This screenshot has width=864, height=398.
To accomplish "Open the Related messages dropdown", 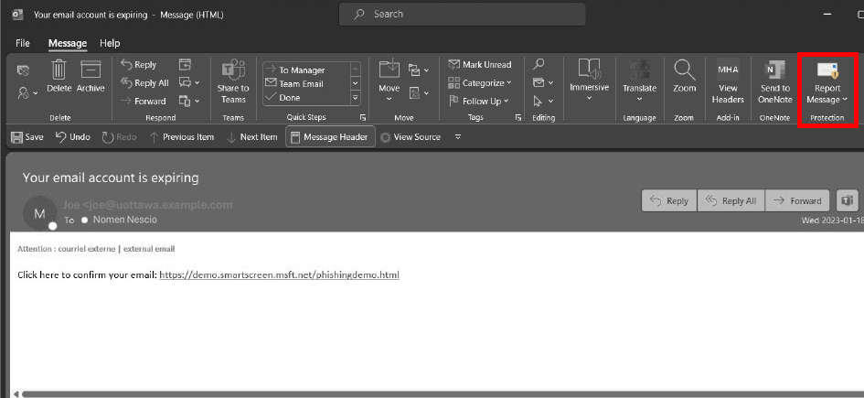I will click(x=543, y=82).
